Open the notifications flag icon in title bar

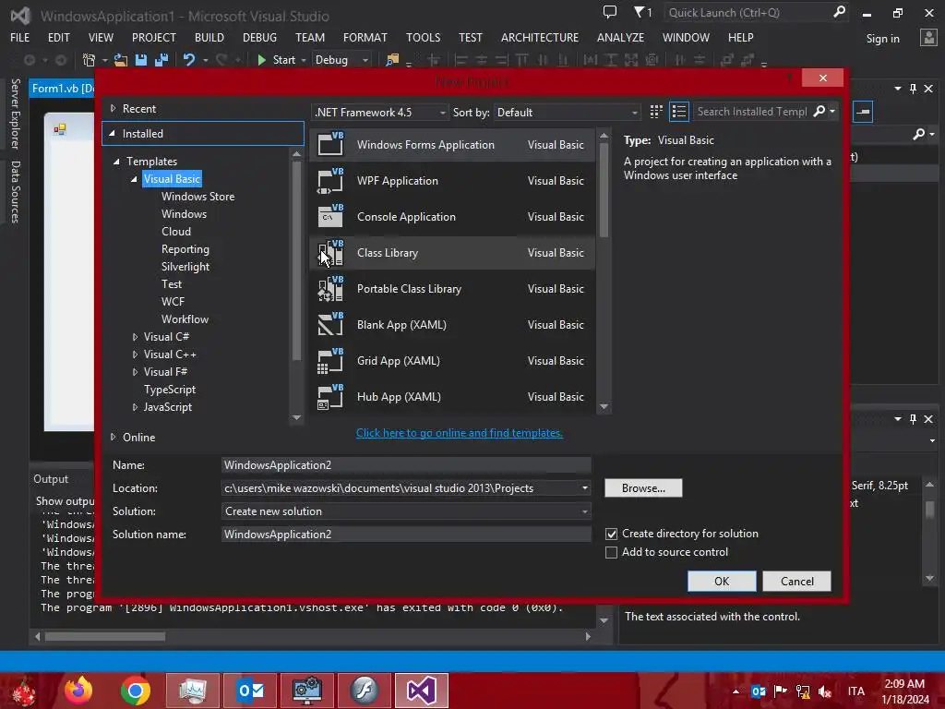coord(639,12)
